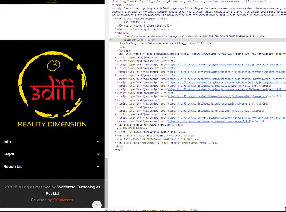Open the js_composer_front script link
Viewport: 286px width, 212px height.
[227, 82]
